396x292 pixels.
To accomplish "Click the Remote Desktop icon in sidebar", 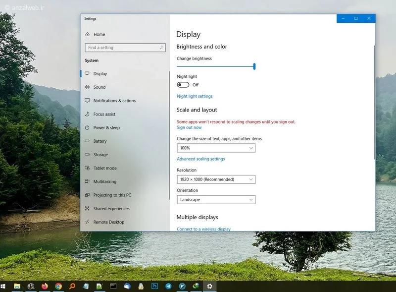I will click(x=87, y=222).
